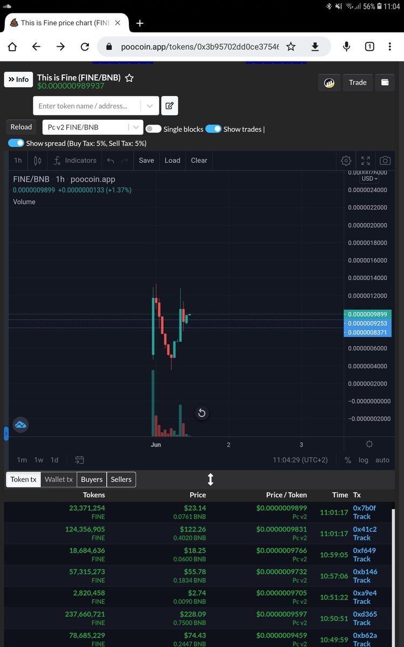Toggle the Show trades switch

click(213, 129)
